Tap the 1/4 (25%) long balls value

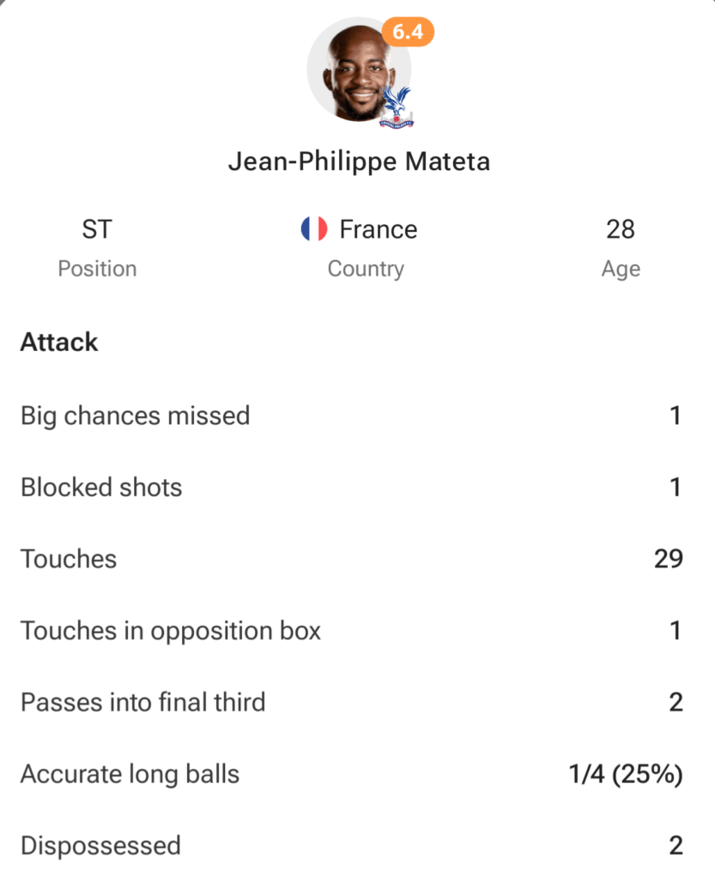coord(626,774)
